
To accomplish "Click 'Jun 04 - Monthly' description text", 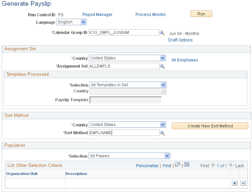I will (184, 34).
